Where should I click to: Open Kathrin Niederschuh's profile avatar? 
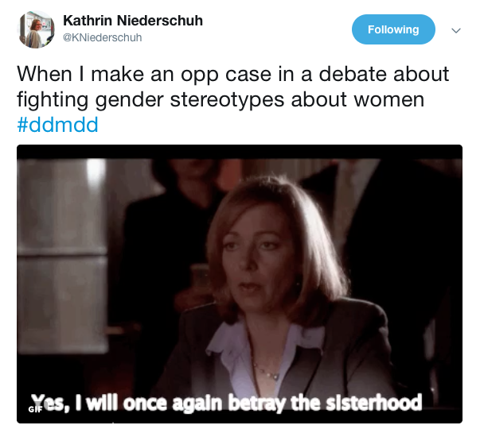(x=36, y=29)
